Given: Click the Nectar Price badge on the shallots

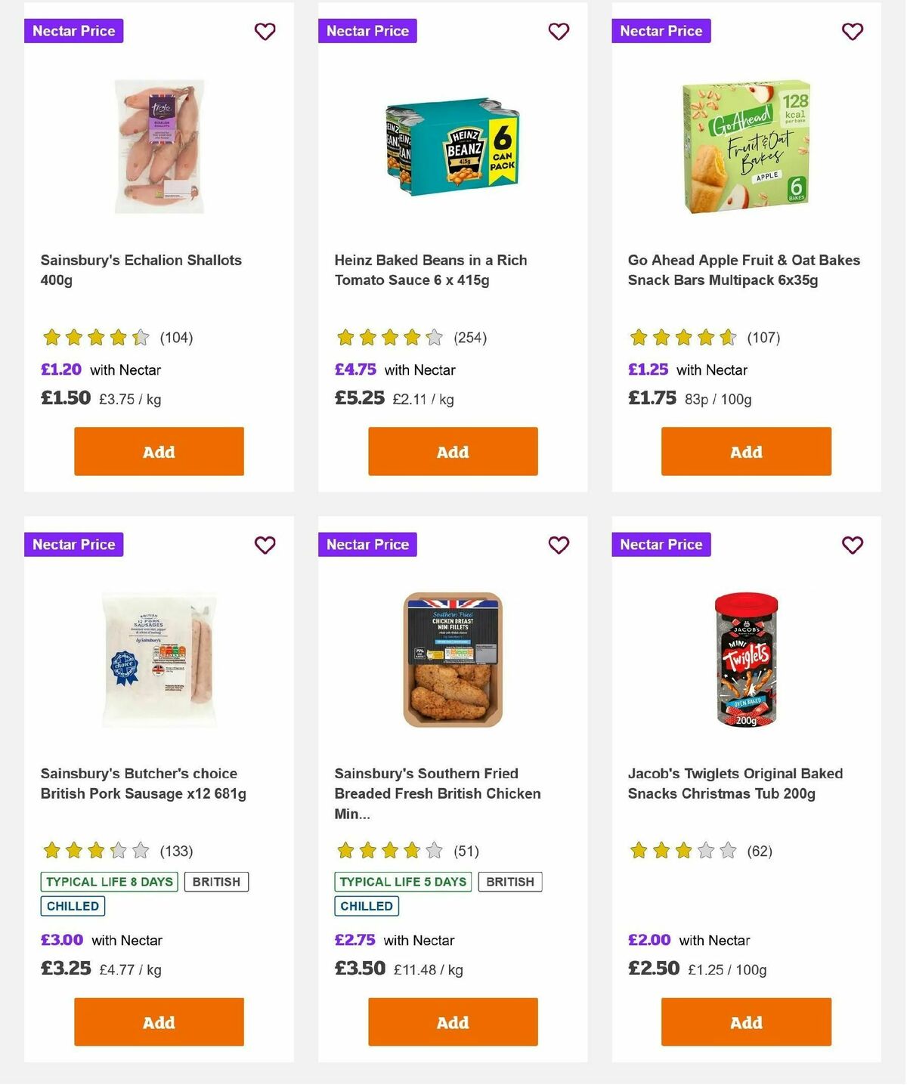Looking at the screenshot, I should coord(73,31).
